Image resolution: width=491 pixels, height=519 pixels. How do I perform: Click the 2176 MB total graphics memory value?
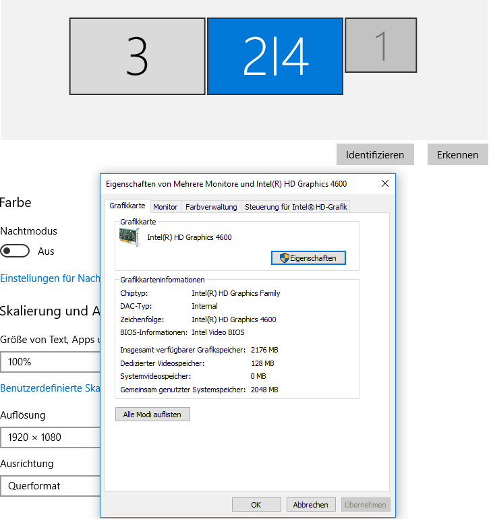[x=264, y=350]
